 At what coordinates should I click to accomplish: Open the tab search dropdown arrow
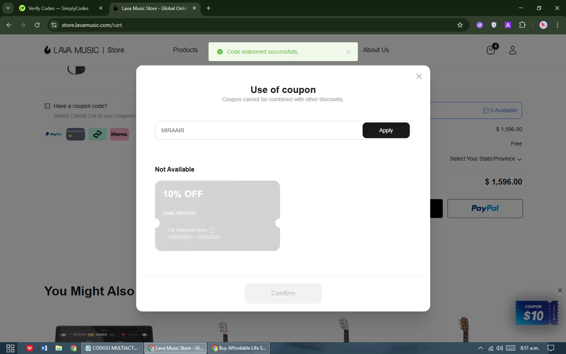(8, 8)
